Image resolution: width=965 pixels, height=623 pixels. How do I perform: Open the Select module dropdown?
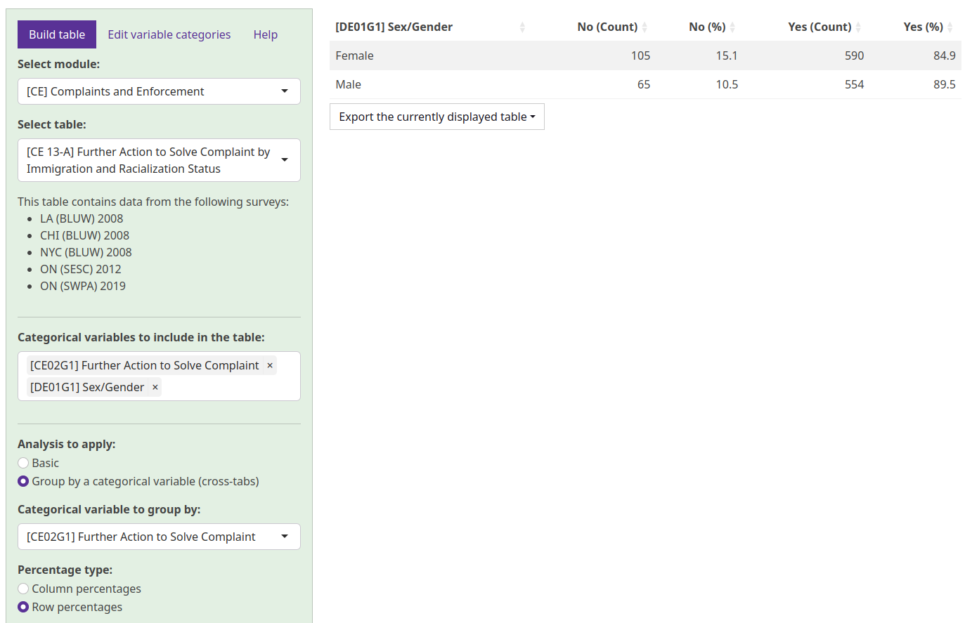pyautogui.click(x=159, y=91)
